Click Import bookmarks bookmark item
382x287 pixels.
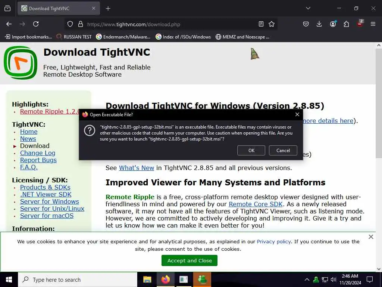[28, 37]
